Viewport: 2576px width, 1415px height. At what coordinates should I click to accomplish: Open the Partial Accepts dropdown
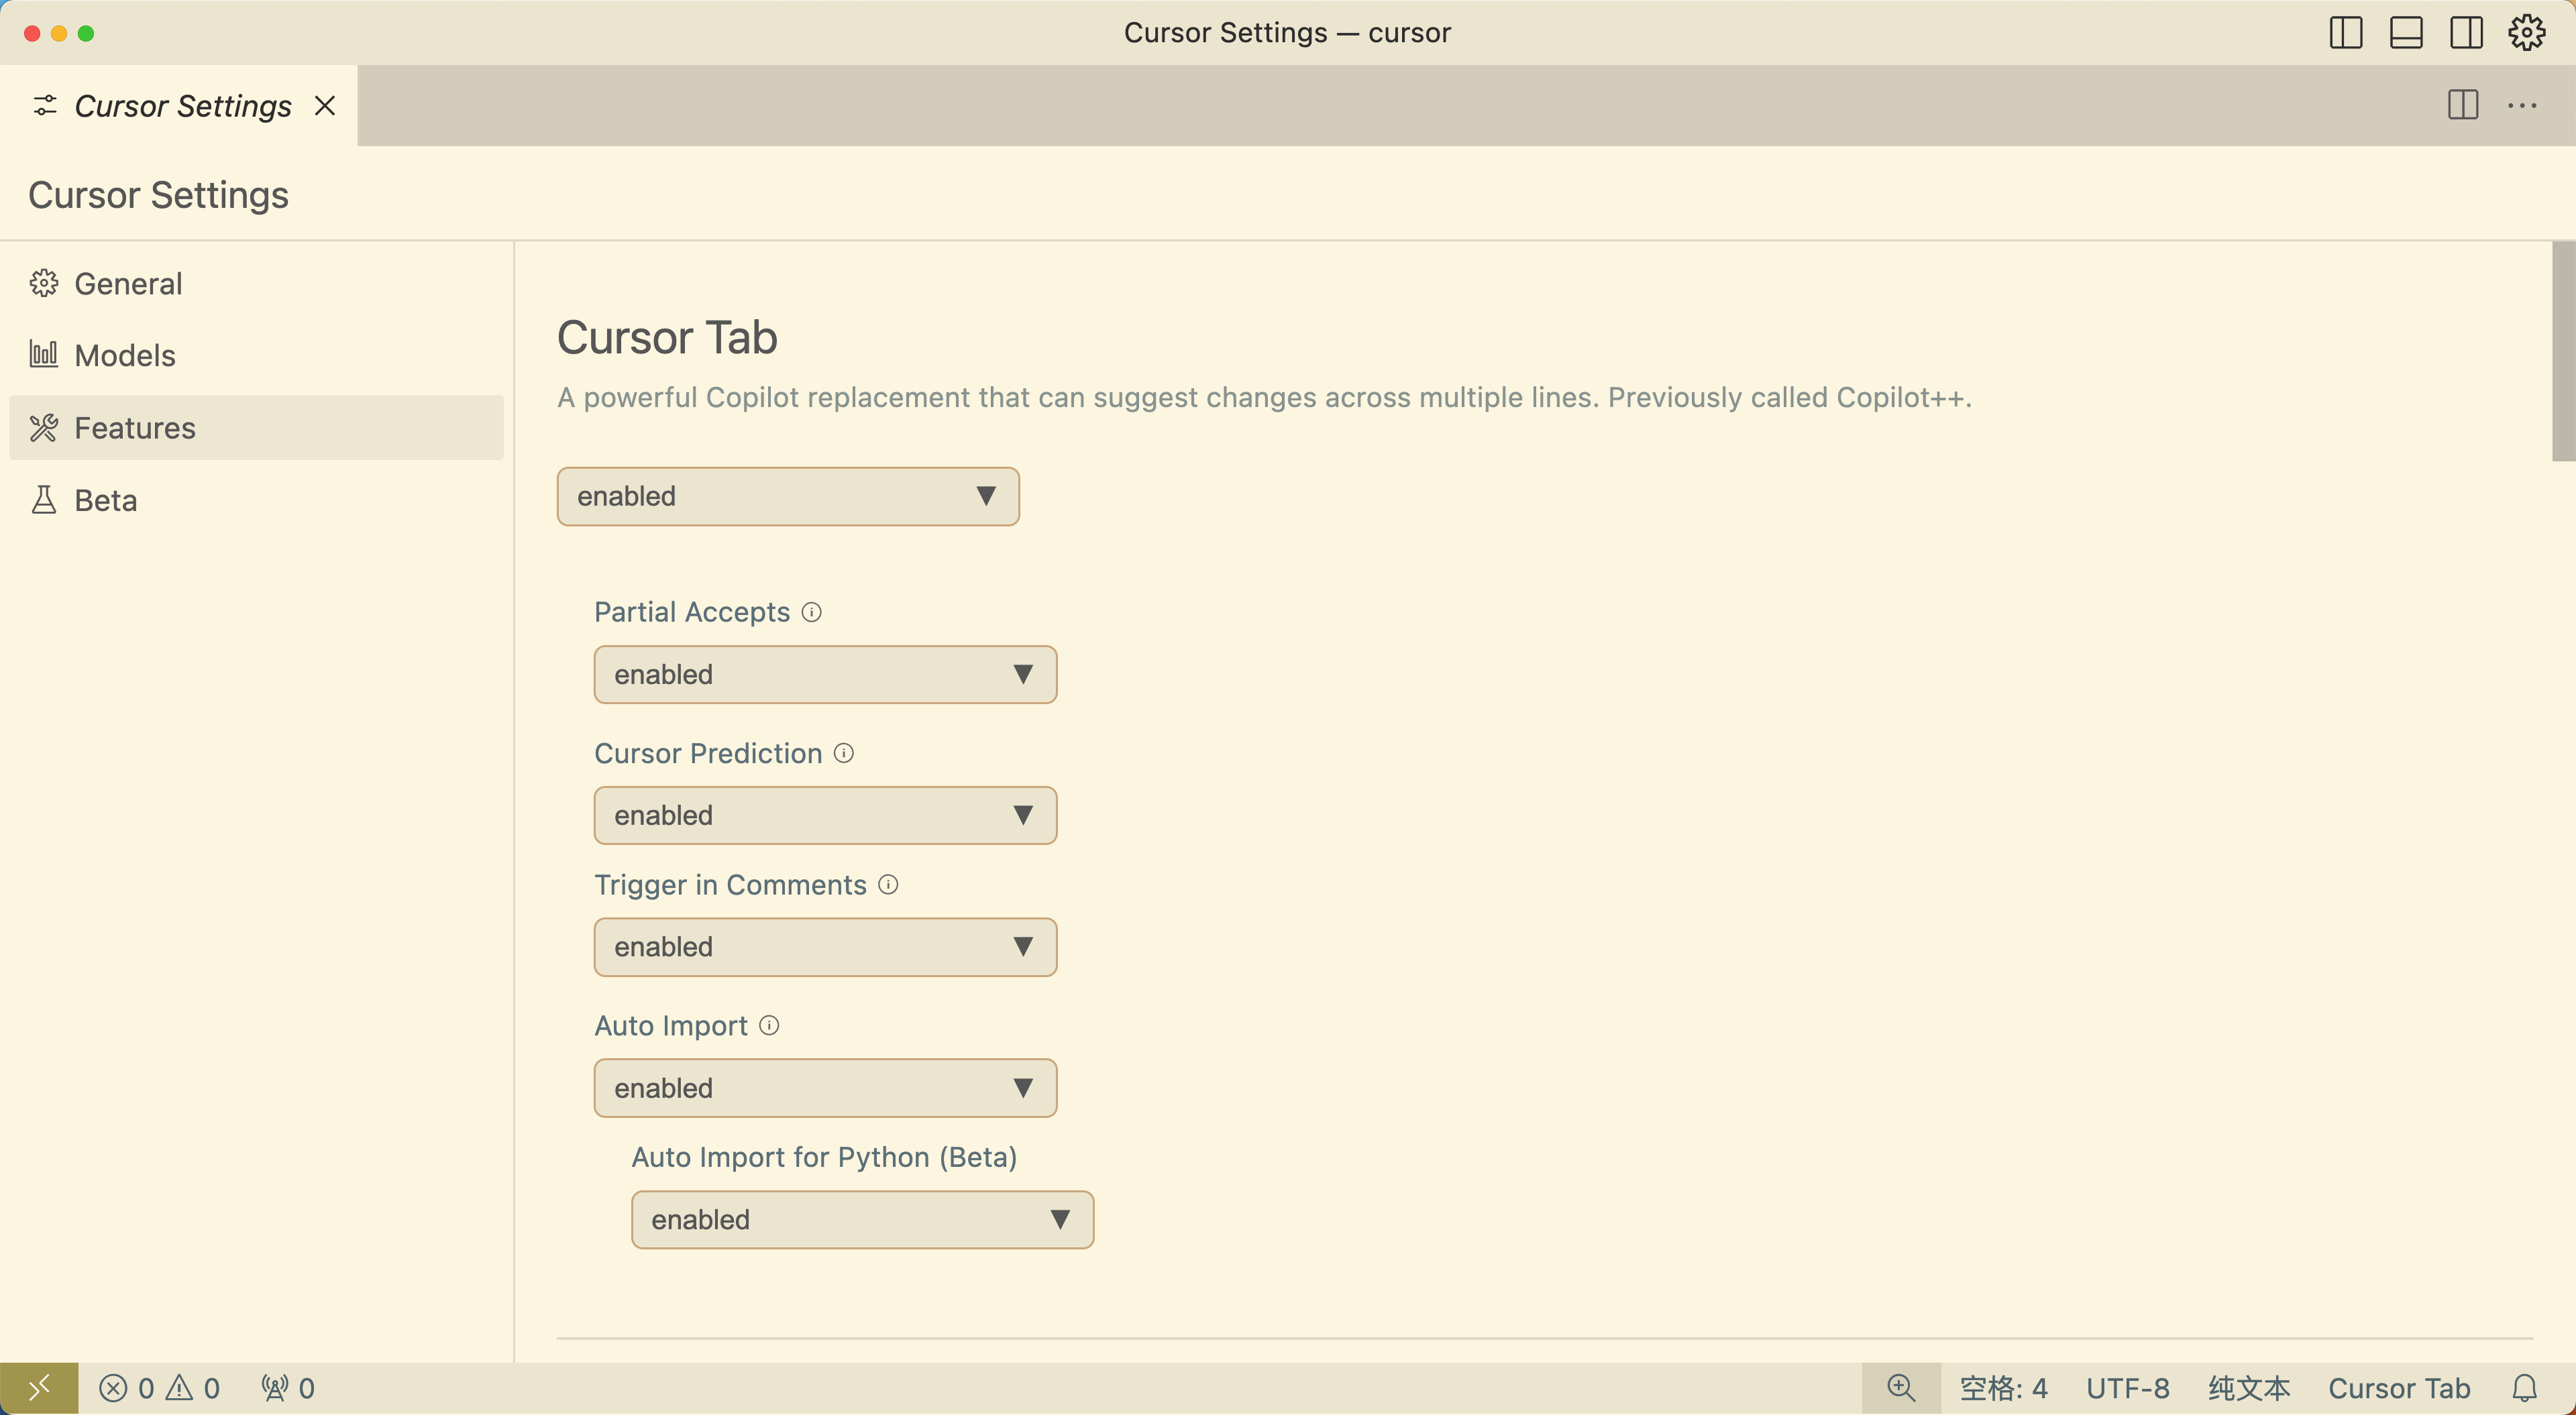(x=825, y=675)
